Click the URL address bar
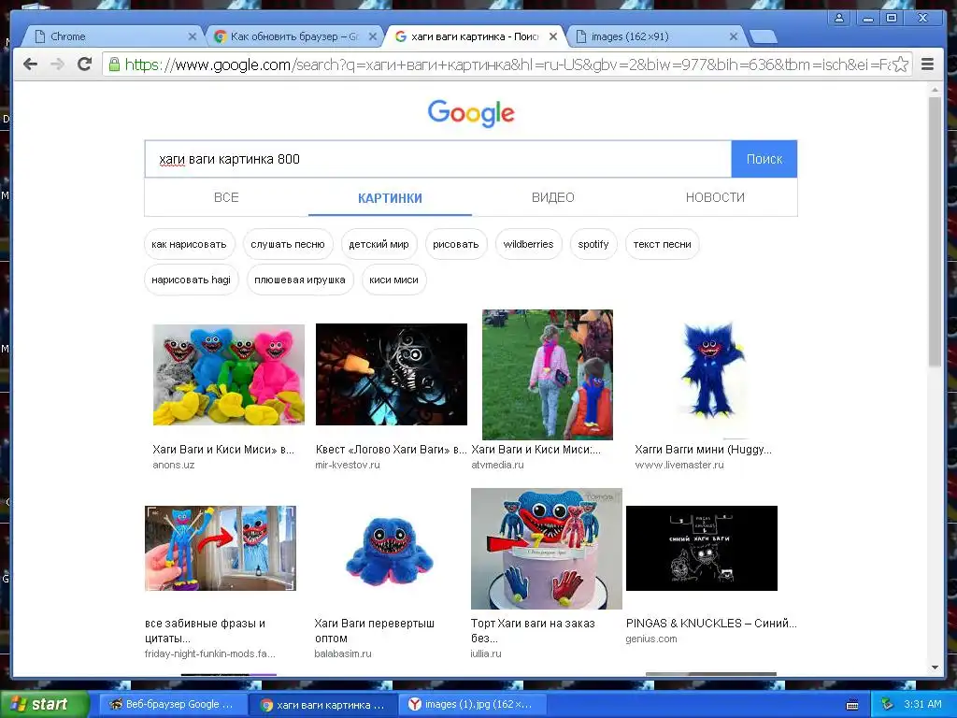The height and width of the screenshot is (718, 957). 507,65
